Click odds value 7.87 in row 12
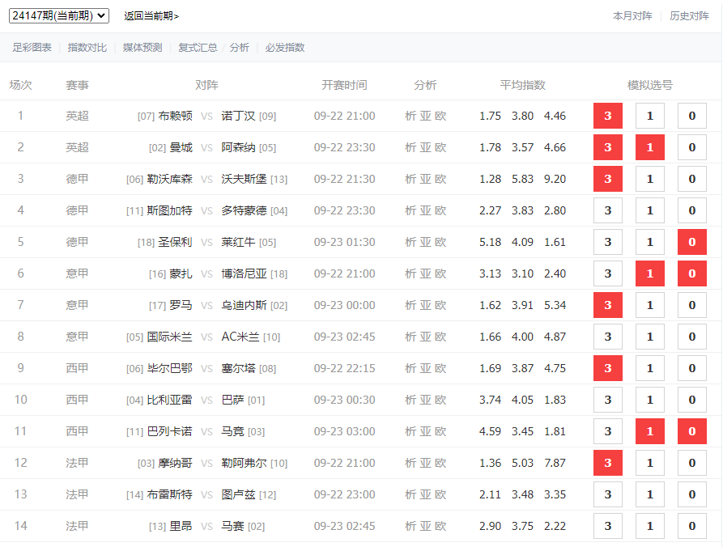The height and width of the screenshot is (551, 723). pyautogui.click(x=555, y=463)
